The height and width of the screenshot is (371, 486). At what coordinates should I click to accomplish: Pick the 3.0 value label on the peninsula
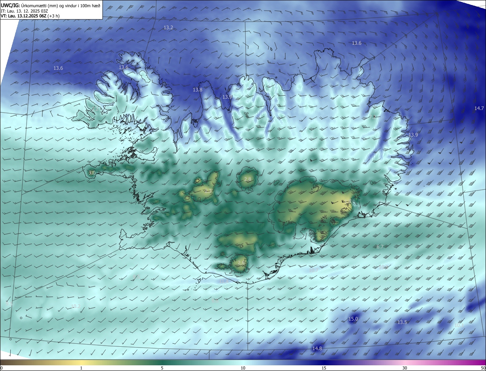(x=92, y=173)
